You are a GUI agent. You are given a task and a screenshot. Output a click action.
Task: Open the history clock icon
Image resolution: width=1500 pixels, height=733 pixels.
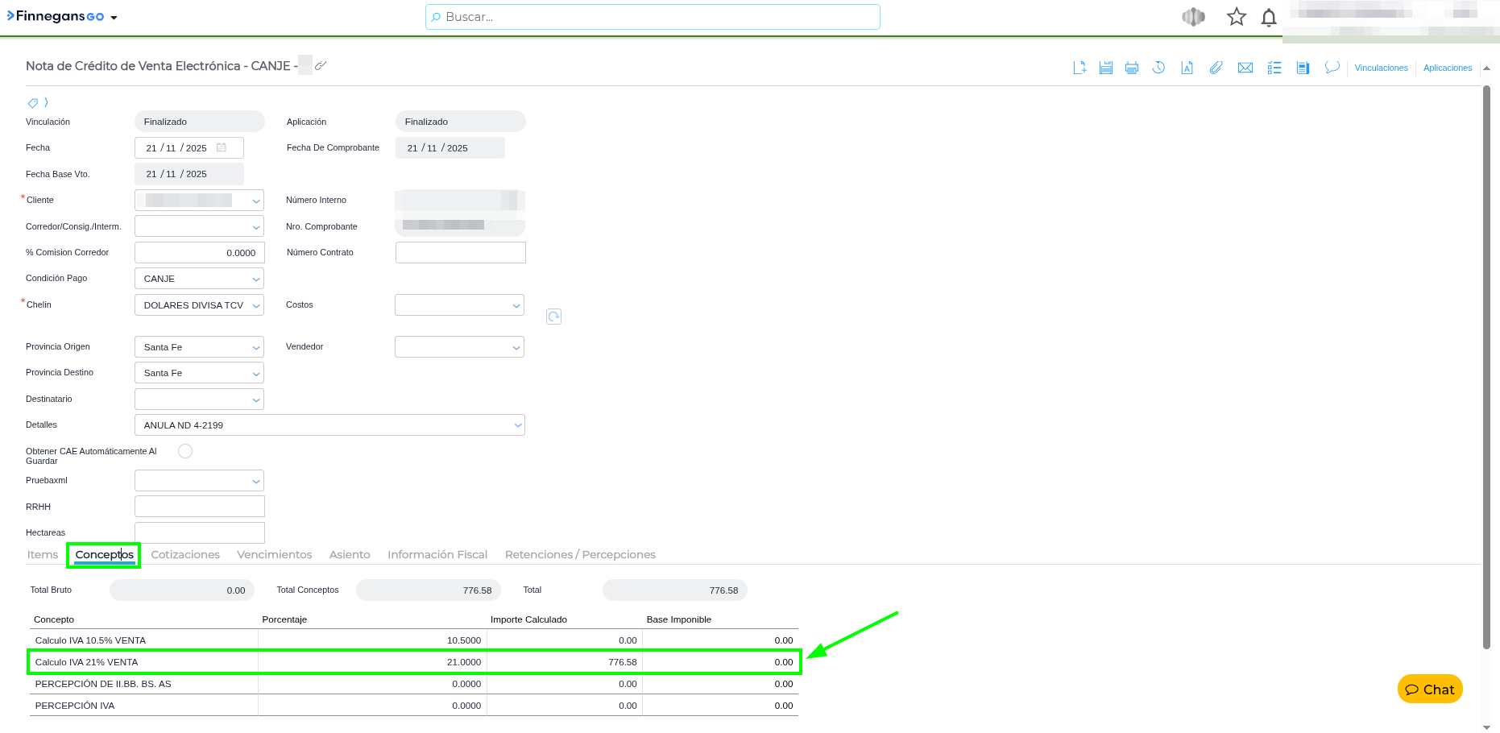(1158, 68)
